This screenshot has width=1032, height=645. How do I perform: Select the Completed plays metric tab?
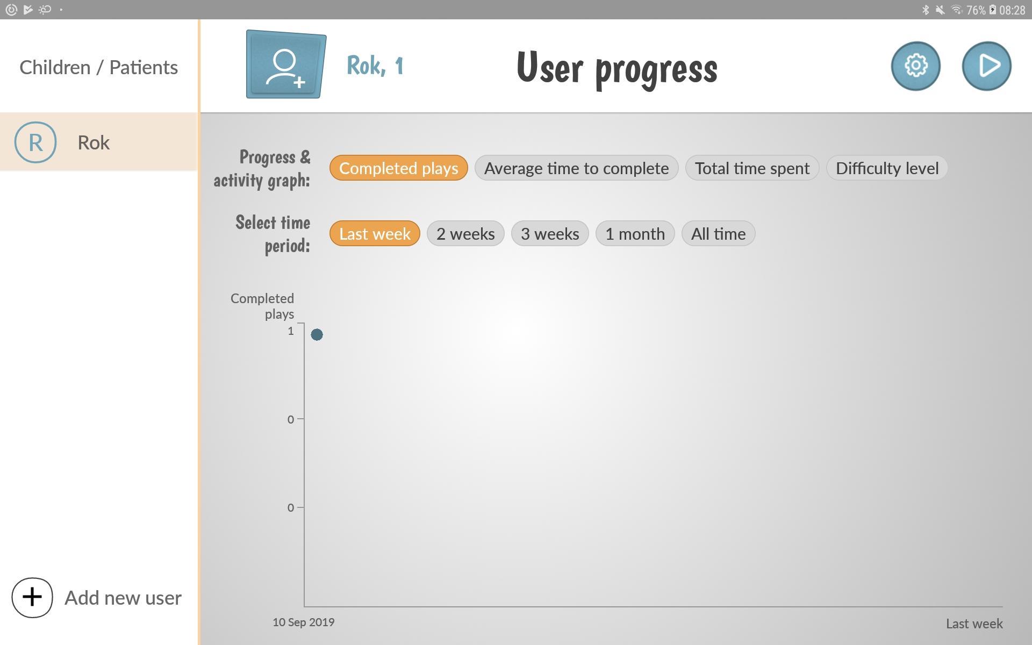(398, 167)
